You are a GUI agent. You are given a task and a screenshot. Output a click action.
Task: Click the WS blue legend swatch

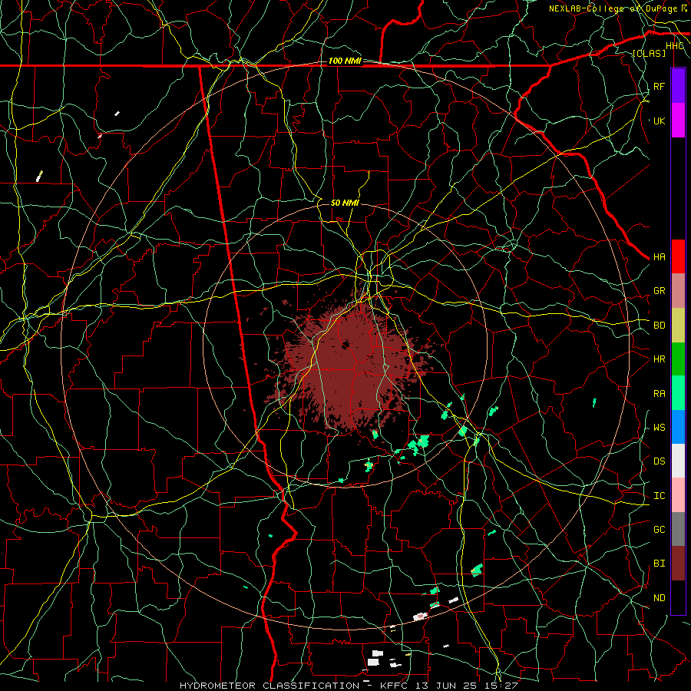(678, 427)
